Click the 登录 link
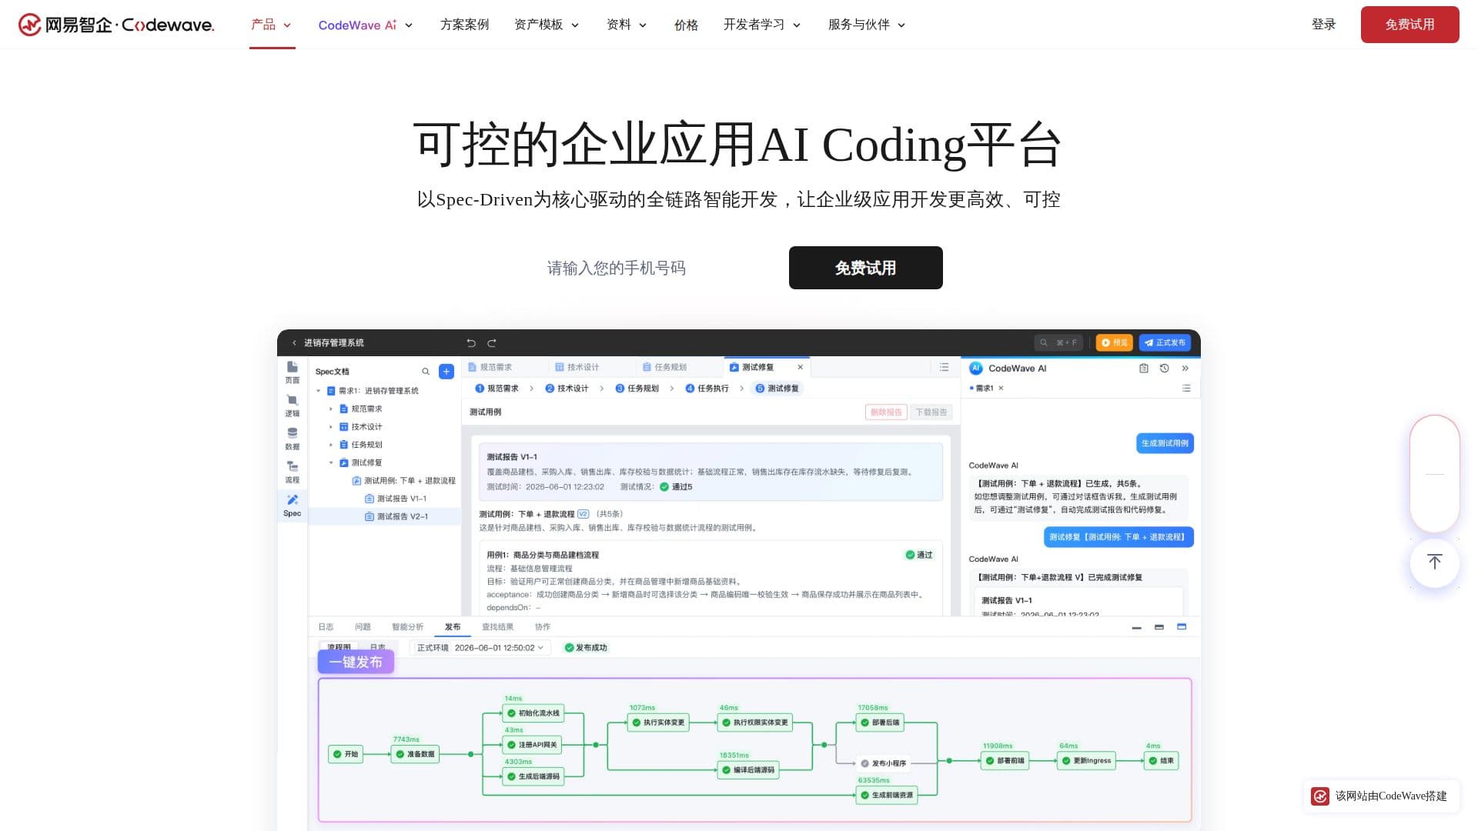 [1323, 25]
